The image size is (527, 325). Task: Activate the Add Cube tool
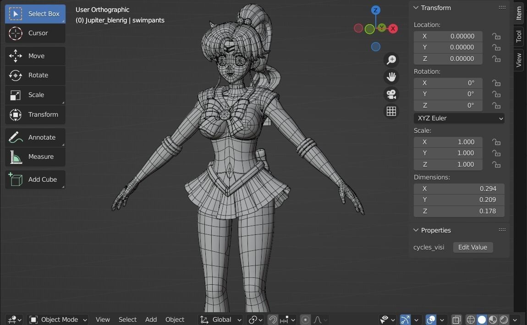(x=35, y=179)
